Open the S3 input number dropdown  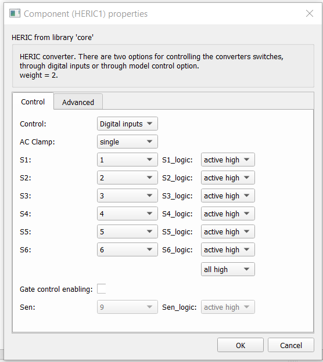(127, 196)
